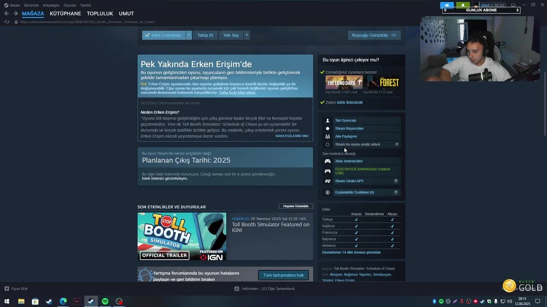Open the Steam announcements megaphone icon

tap(447, 5)
